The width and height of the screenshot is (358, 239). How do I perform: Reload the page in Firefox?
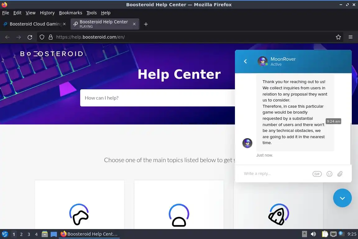click(x=30, y=37)
